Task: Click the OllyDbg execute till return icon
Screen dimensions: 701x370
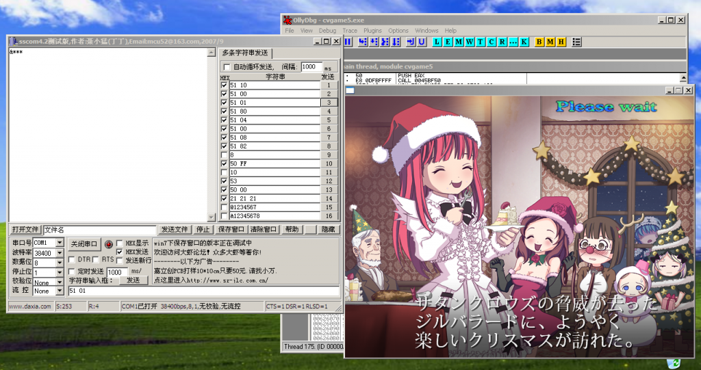Action: tap(411, 42)
